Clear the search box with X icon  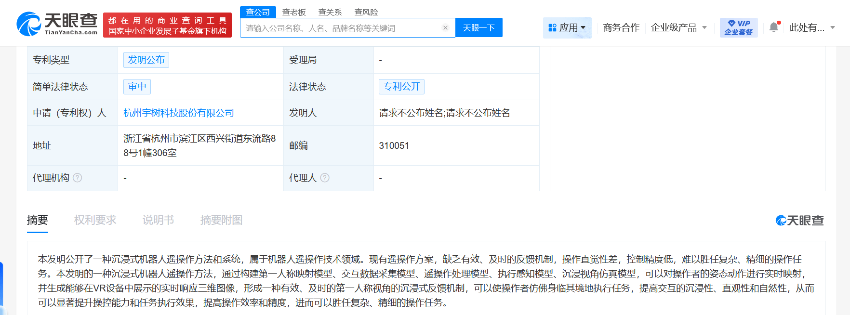tap(445, 28)
